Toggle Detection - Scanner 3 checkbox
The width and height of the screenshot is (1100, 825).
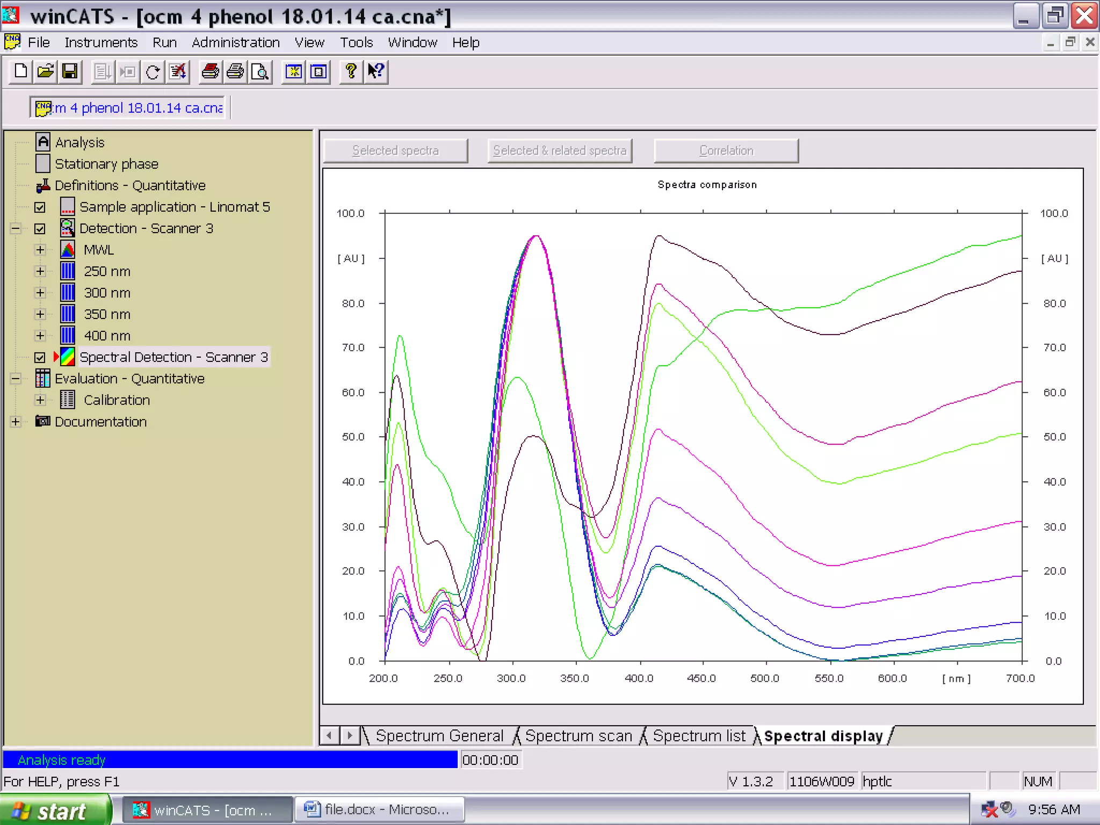(x=40, y=229)
